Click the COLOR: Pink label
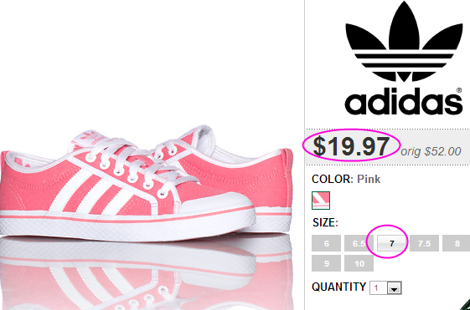The image size is (470, 310). click(346, 179)
